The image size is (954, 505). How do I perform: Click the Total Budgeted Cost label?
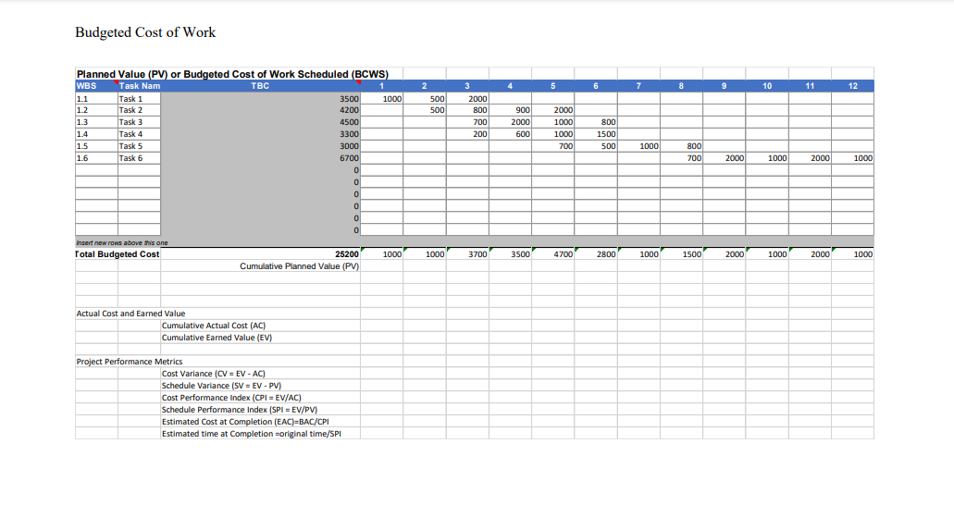pos(118,254)
